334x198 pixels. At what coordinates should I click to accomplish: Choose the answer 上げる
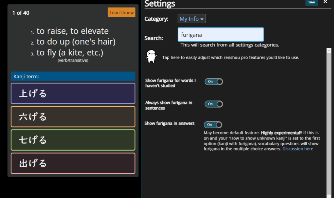[x=73, y=93]
